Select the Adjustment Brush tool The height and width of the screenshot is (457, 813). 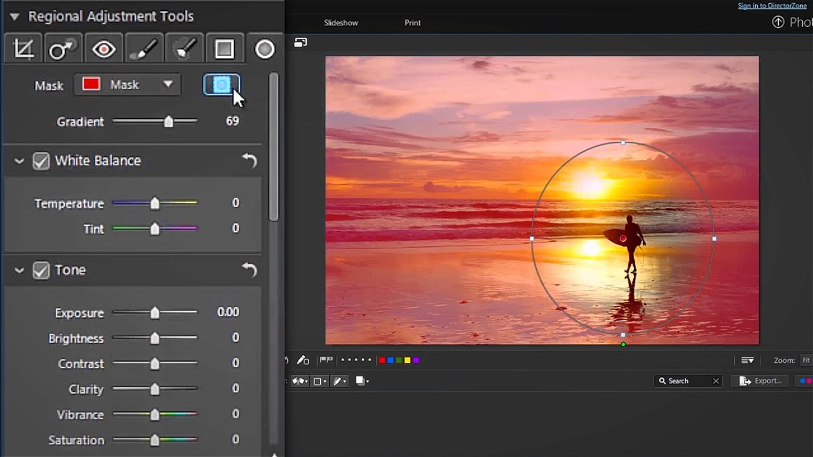pyautogui.click(x=144, y=49)
